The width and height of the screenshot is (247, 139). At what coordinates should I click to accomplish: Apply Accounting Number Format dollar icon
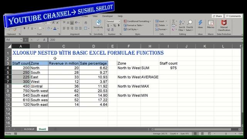click(x=108, y=25)
